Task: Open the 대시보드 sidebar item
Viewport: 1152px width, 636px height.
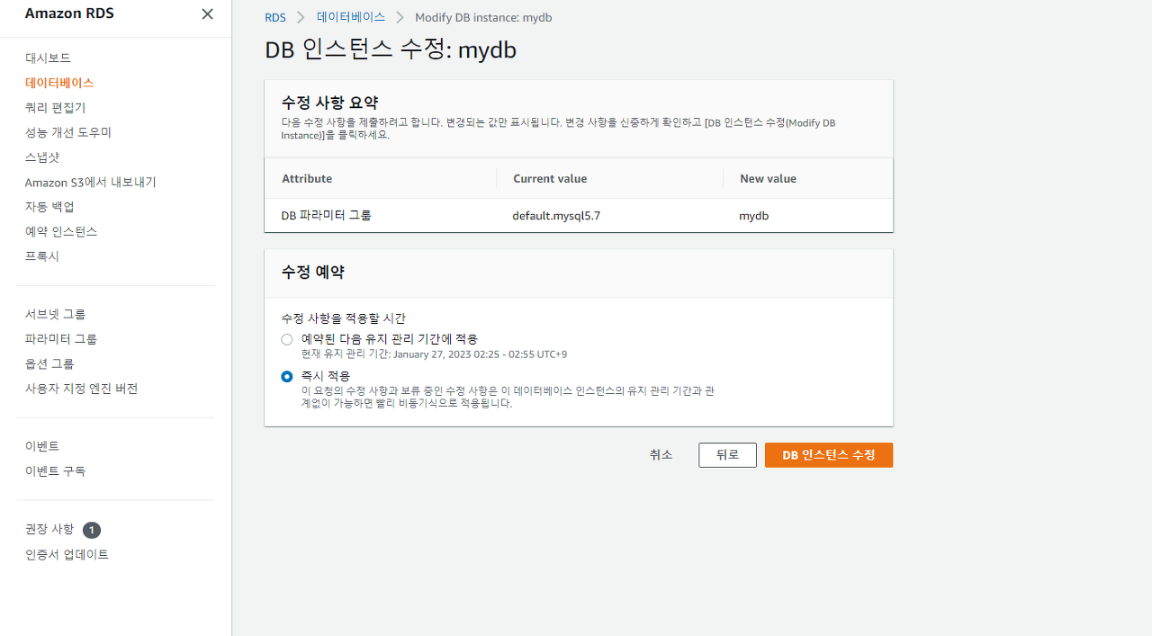Action: [48, 58]
